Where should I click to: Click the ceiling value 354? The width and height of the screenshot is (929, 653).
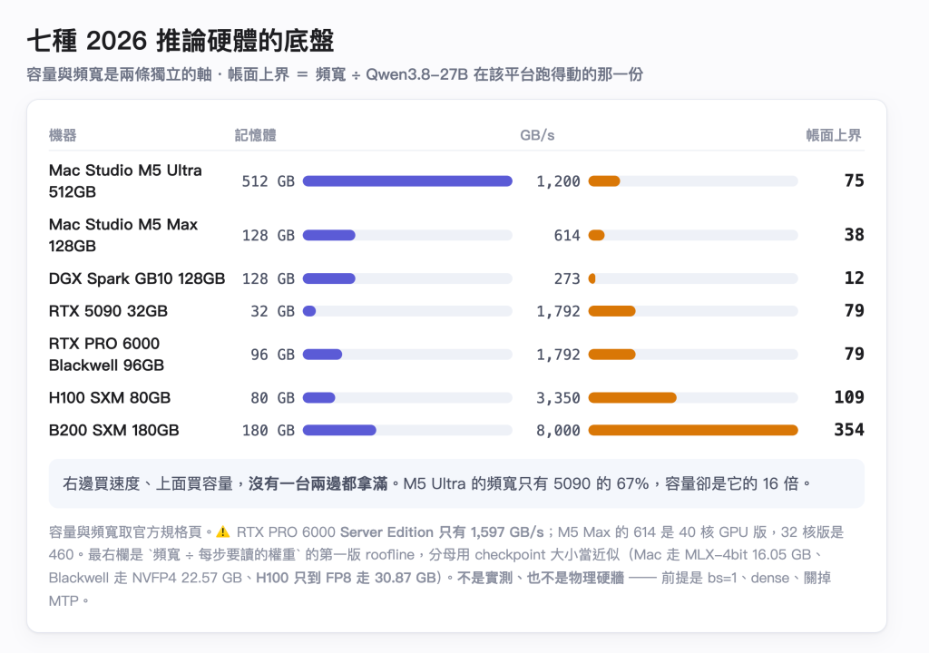click(x=849, y=430)
